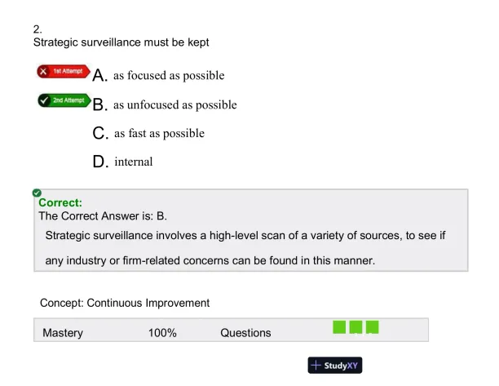
Task: Click the middle green question square
Action: pos(355,327)
